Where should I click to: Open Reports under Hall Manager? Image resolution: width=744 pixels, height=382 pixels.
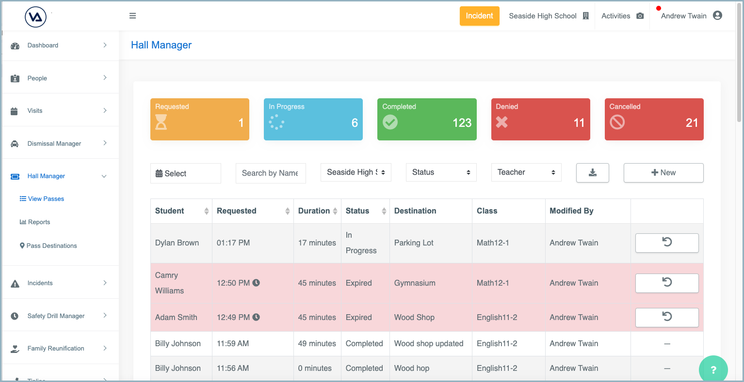(x=35, y=222)
